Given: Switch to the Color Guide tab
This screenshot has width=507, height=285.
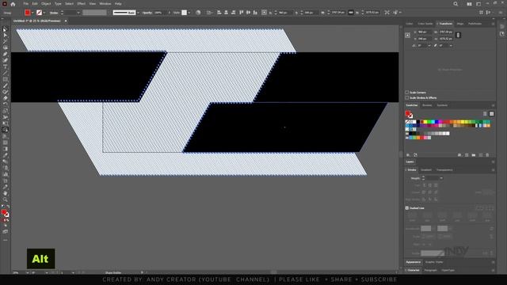Looking at the screenshot, I should click(x=425, y=24).
